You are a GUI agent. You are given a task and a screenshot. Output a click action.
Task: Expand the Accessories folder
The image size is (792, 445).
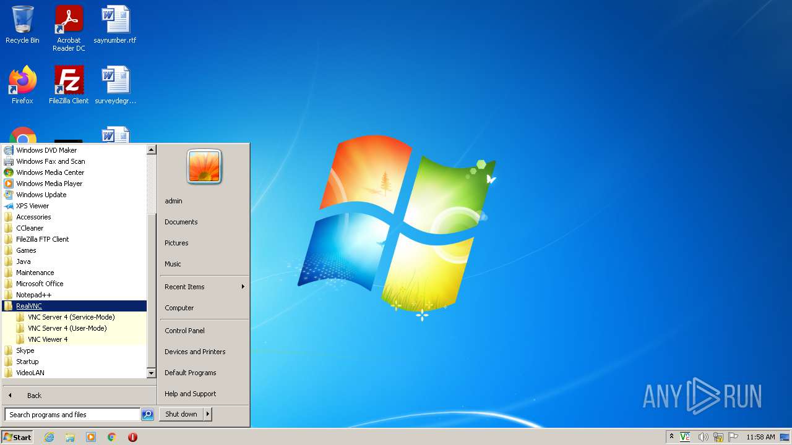[74, 217]
